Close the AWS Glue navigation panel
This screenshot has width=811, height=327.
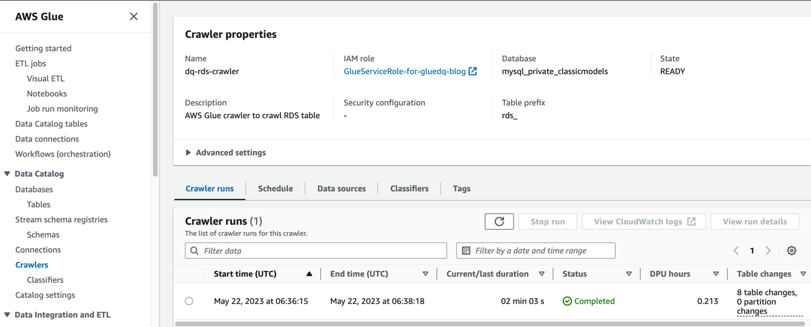[x=134, y=16]
